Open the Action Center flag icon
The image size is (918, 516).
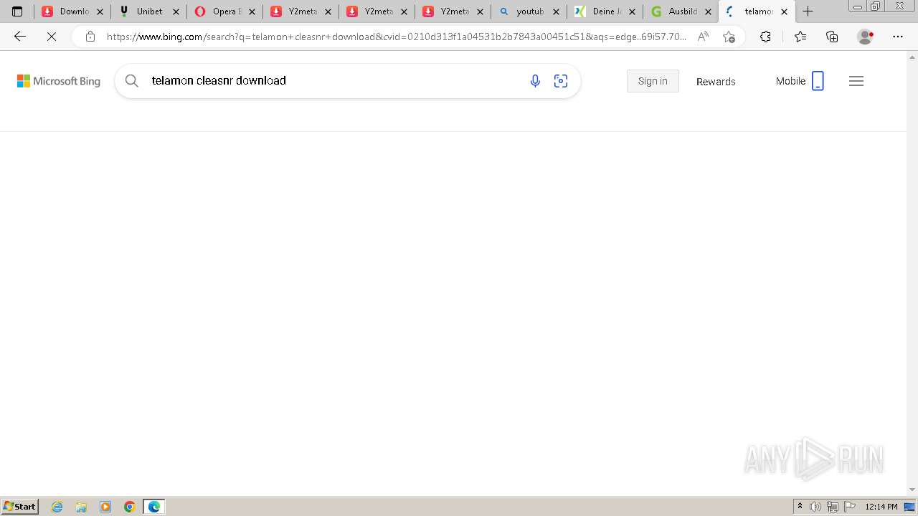pos(850,507)
